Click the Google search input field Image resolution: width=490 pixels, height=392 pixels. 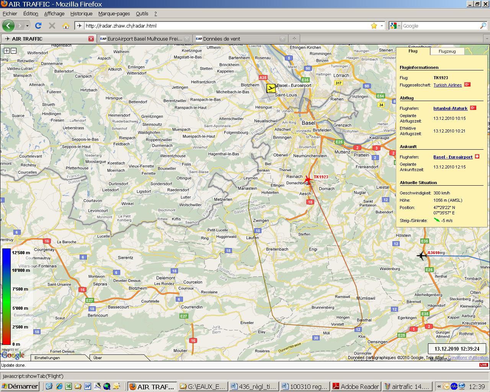[x=440, y=26]
